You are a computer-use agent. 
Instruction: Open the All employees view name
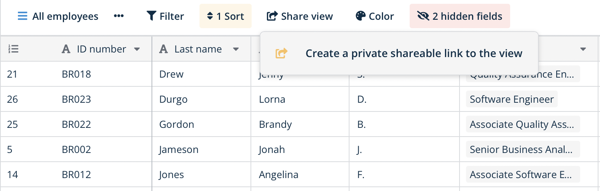[x=65, y=16]
